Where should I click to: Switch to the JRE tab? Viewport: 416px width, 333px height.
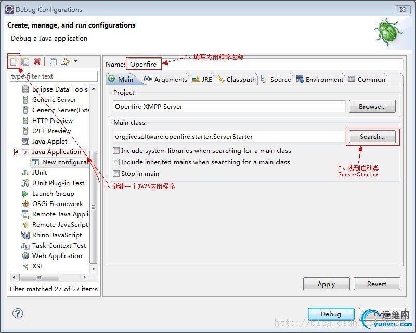coord(202,79)
